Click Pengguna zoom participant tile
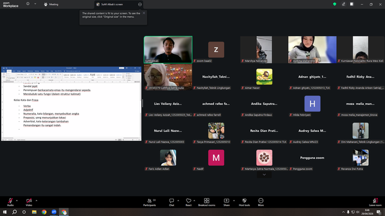 tap(312, 158)
